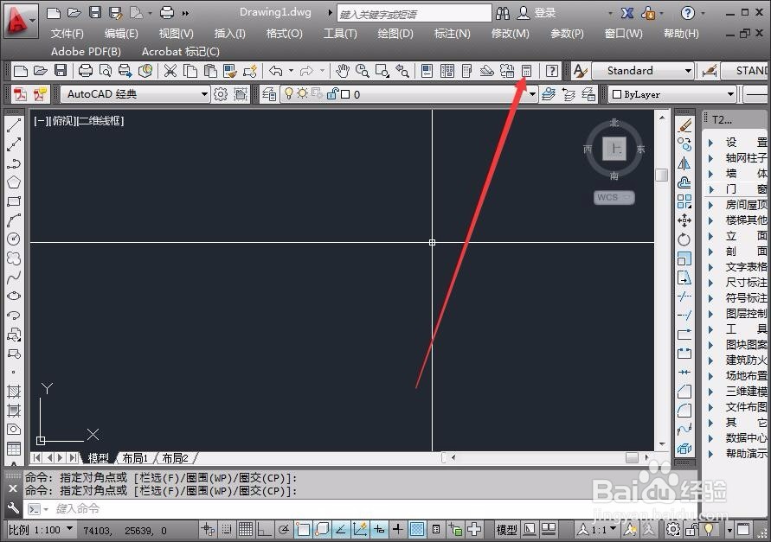Toggle Object Snap in status bar
The image size is (771, 542).
(x=303, y=529)
